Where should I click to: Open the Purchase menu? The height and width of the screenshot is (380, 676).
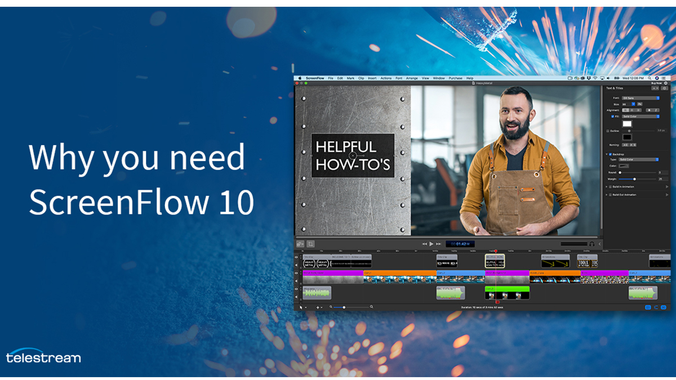[455, 78]
